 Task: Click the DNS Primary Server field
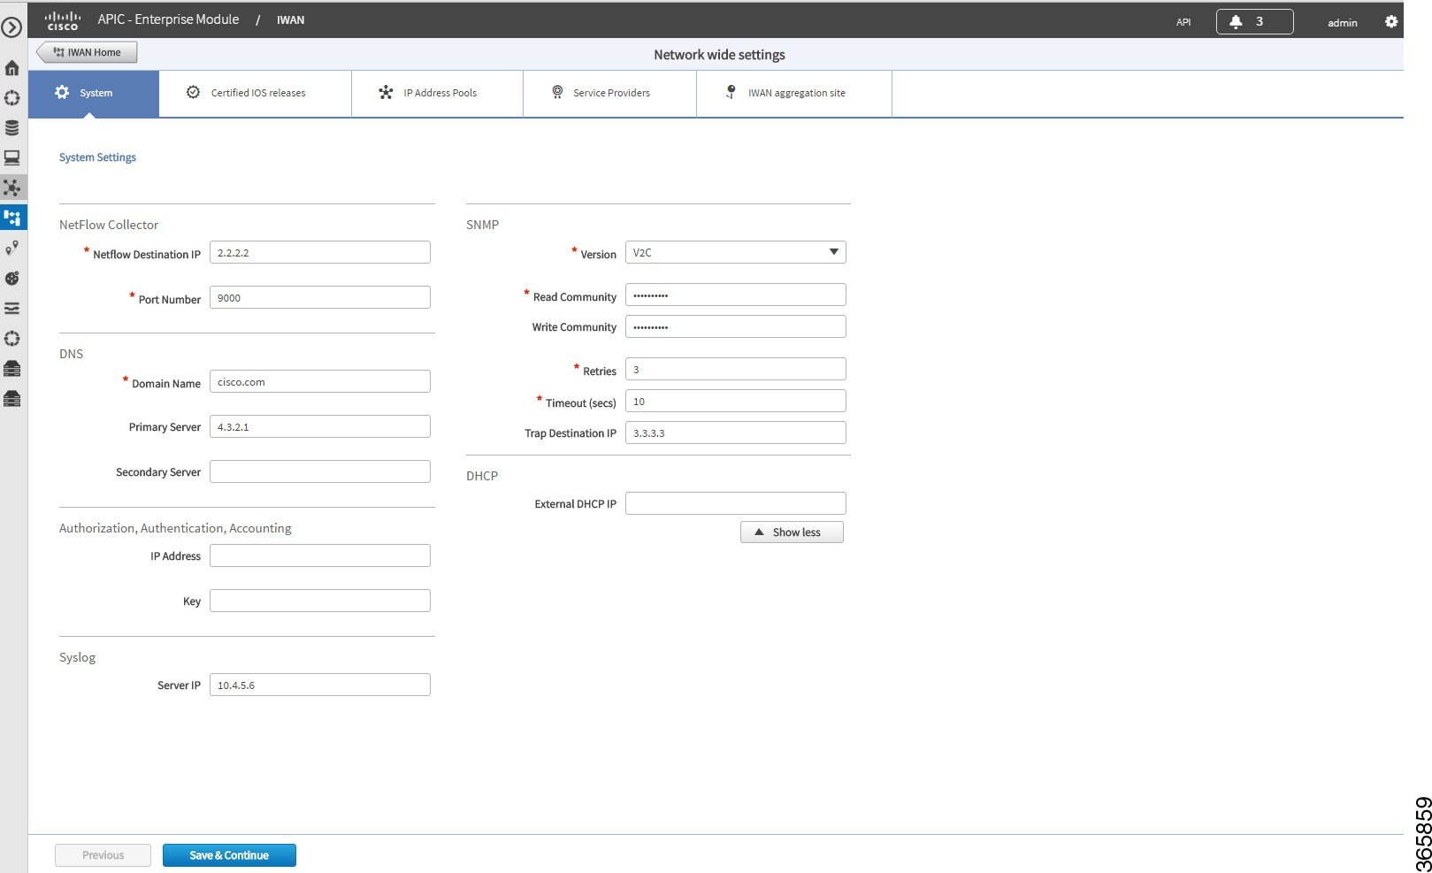click(x=319, y=426)
